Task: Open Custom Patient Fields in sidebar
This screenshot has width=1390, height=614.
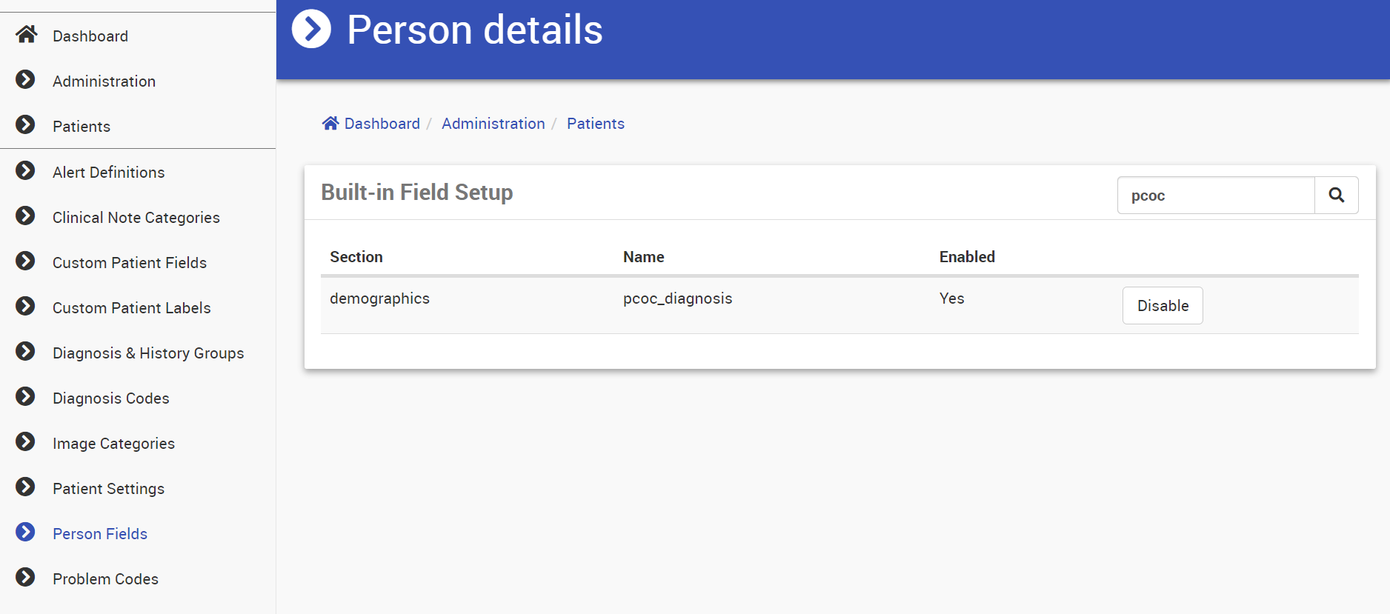Action: [129, 263]
